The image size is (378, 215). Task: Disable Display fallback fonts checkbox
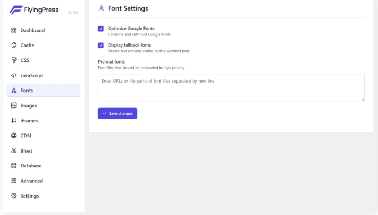tap(101, 46)
